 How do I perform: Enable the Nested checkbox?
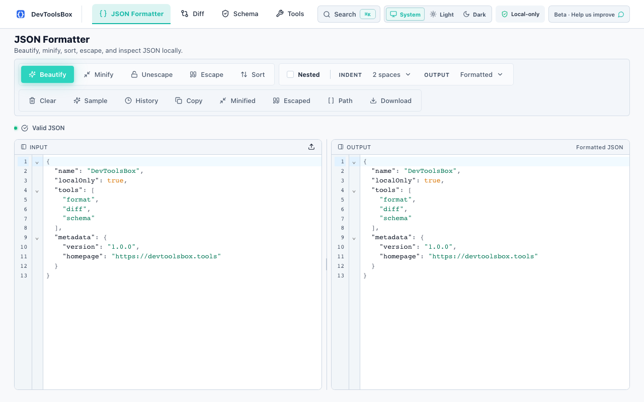pos(290,74)
